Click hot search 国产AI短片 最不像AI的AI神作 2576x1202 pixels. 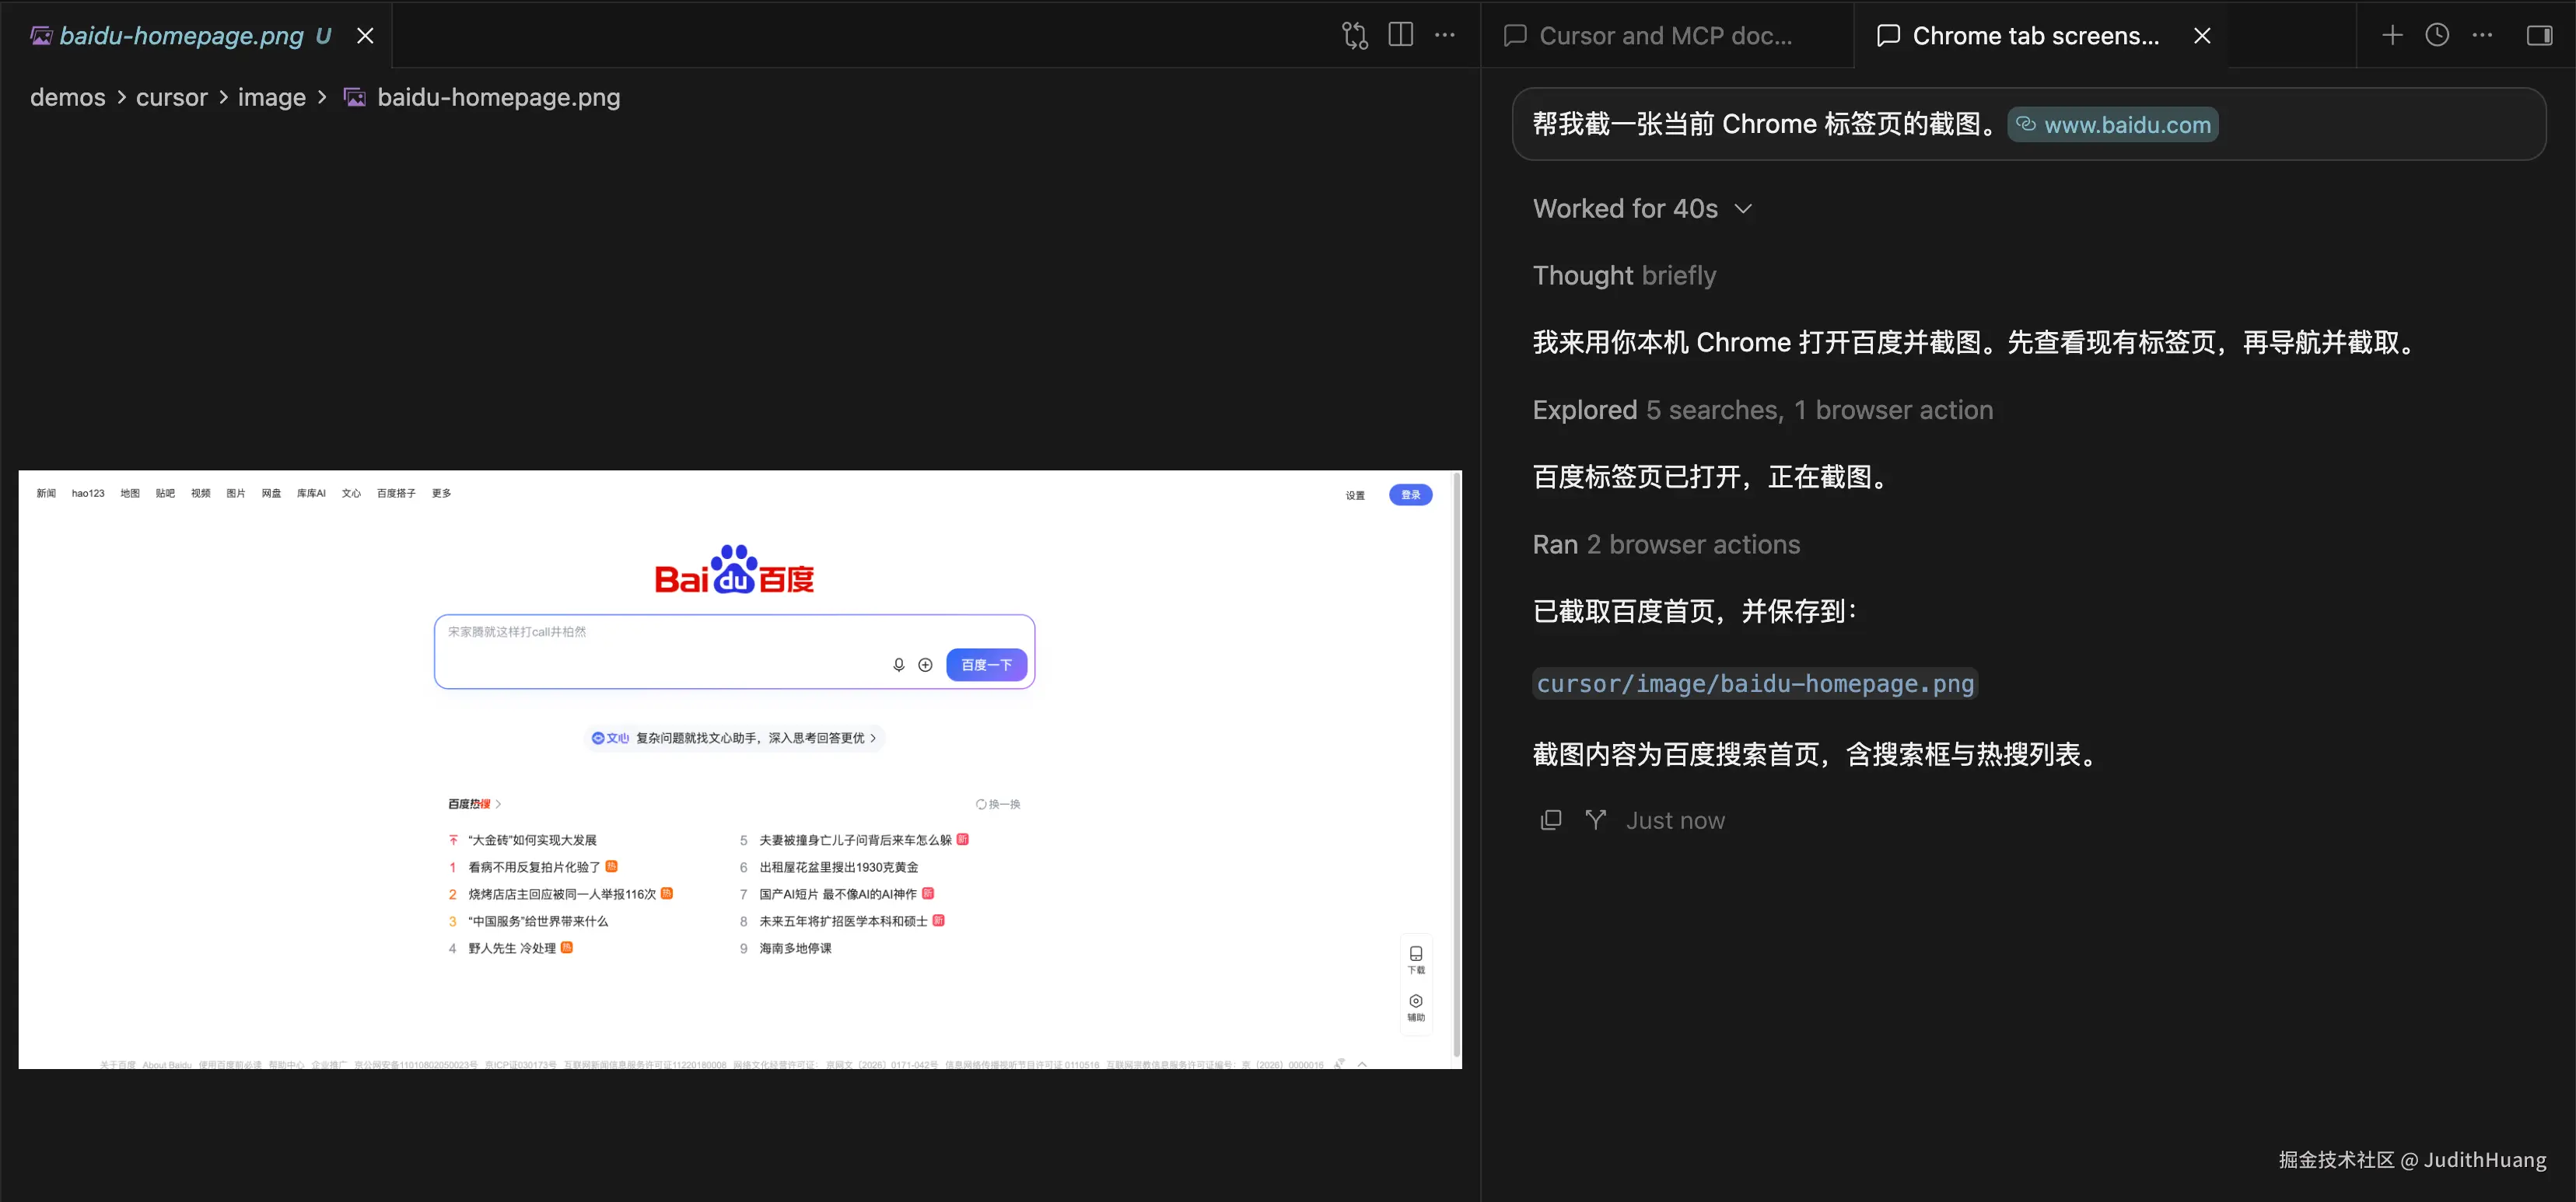(838, 894)
